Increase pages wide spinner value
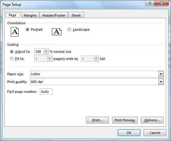171x141 pixels. click(50, 57)
